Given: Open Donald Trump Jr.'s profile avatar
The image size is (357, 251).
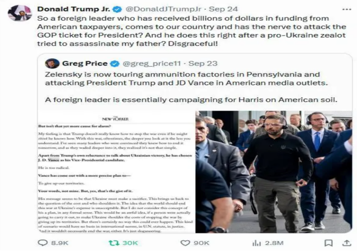Looking at the screenshot, I should pos(20,13).
